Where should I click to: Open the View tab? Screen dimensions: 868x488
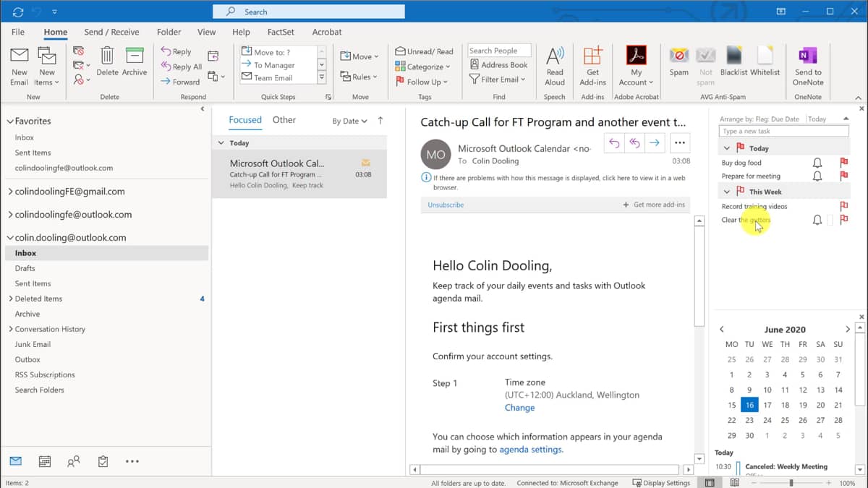(x=207, y=32)
